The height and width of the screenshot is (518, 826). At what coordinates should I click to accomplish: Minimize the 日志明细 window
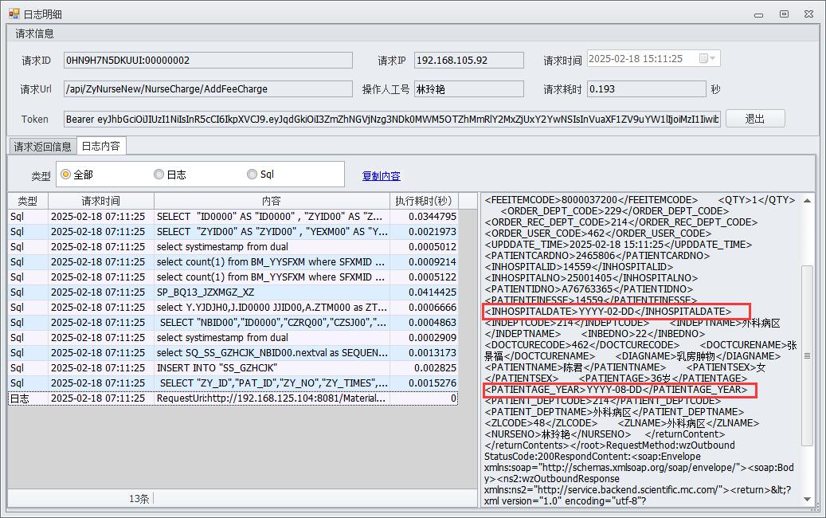pyautogui.click(x=758, y=14)
